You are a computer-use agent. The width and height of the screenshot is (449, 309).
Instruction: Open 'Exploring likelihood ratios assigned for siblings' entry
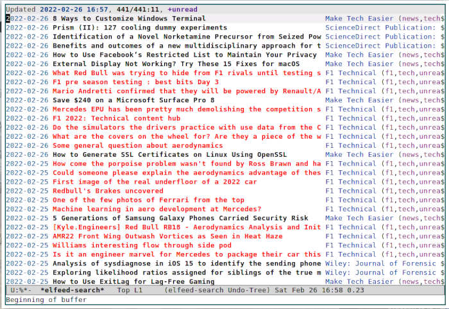pos(187,272)
